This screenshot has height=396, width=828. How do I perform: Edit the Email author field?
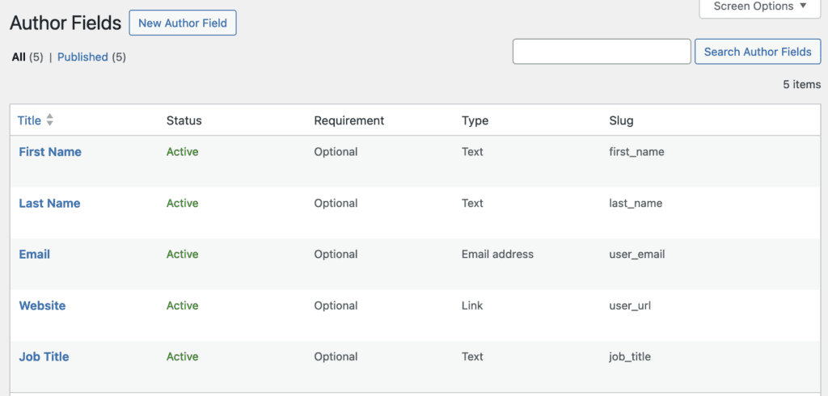point(35,255)
